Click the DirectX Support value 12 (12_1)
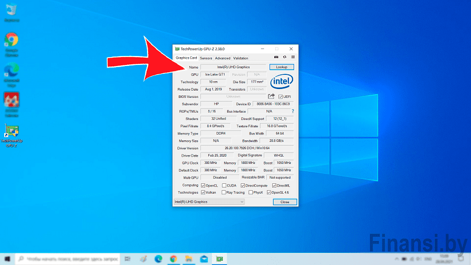 point(279,119)
